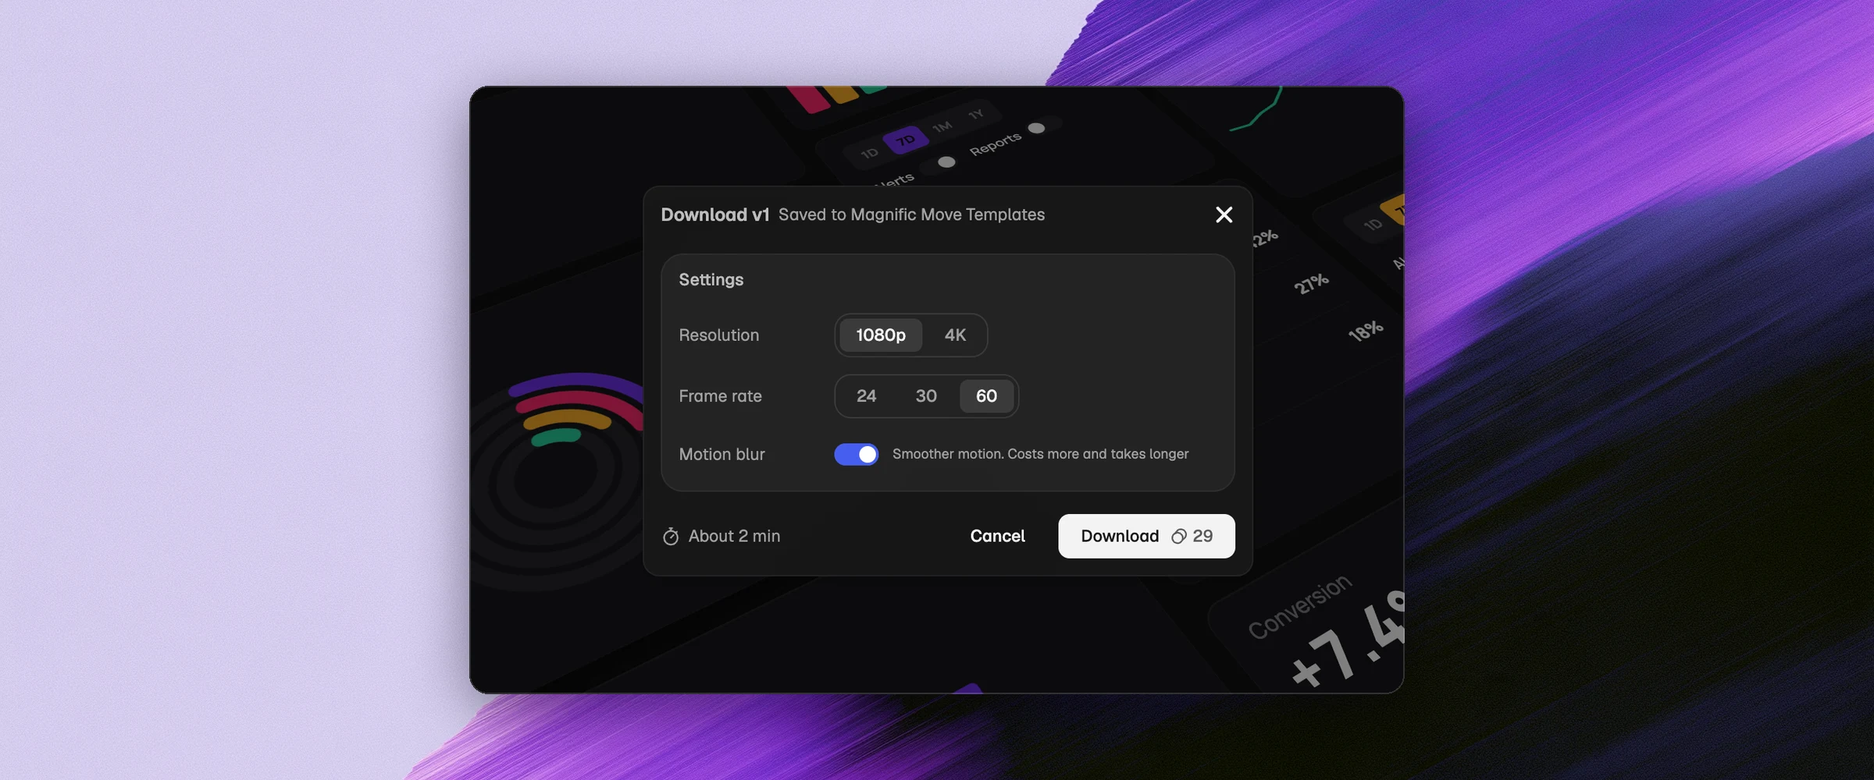The height and width of the screenshot is (780, 1874).
Task: Click the 'Download v1' dialog title
Action: tap(715, 214)
